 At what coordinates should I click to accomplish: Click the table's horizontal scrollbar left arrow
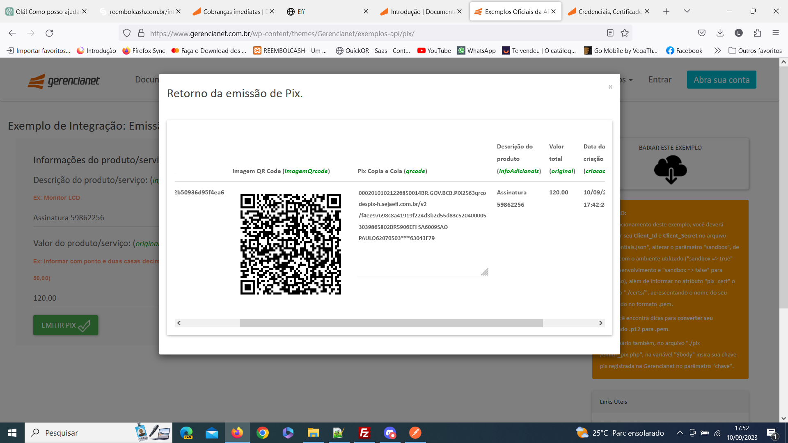point(179,323)
